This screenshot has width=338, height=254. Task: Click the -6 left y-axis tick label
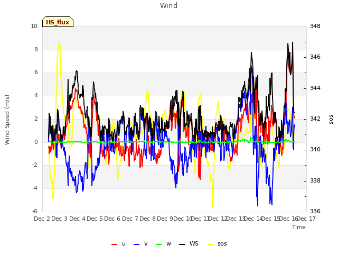click(35, 211)
